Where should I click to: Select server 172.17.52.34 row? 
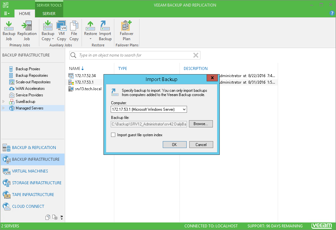tap(85, 76)
